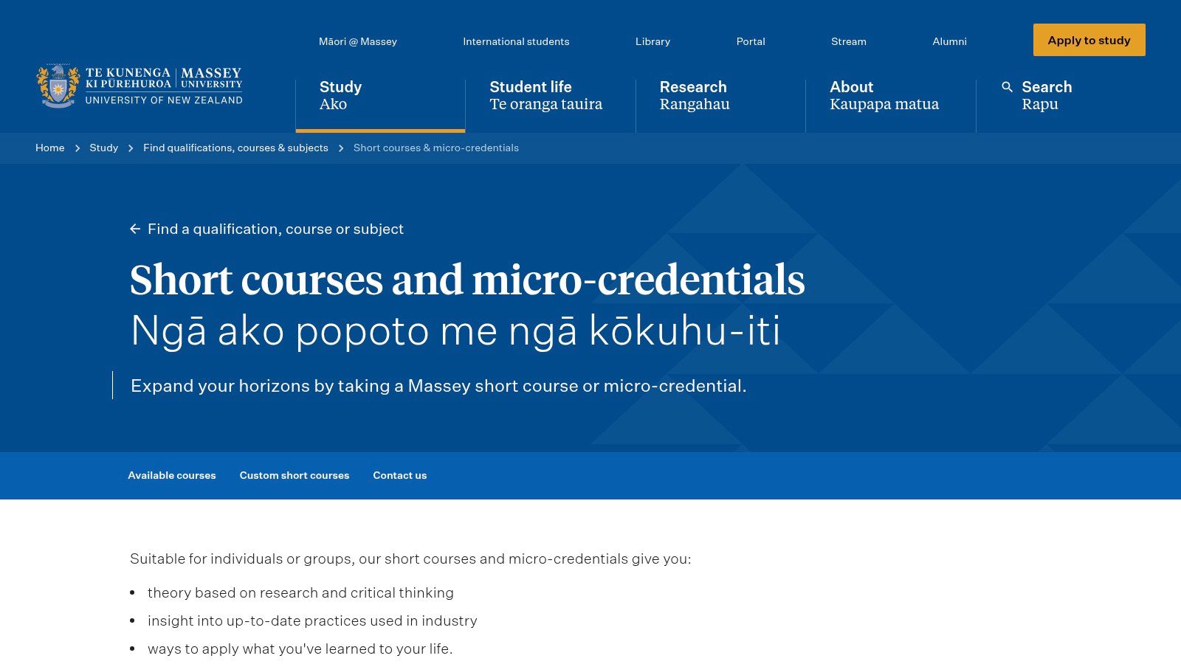Viewport: 1181px width, 664px height.
Task: Open Find qualifications, courses & subjects breadcrumb
Action: pyautogui.click(x=235, y=148)
